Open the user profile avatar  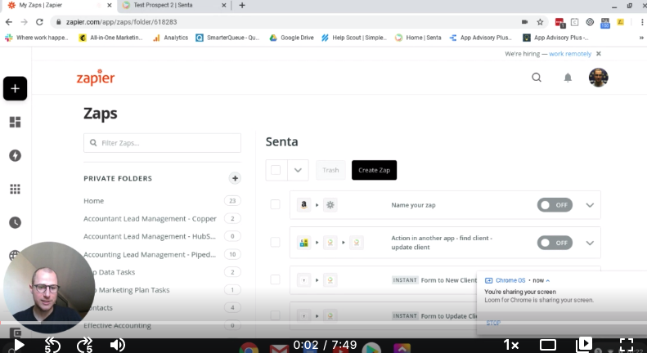tap(598, 78)
